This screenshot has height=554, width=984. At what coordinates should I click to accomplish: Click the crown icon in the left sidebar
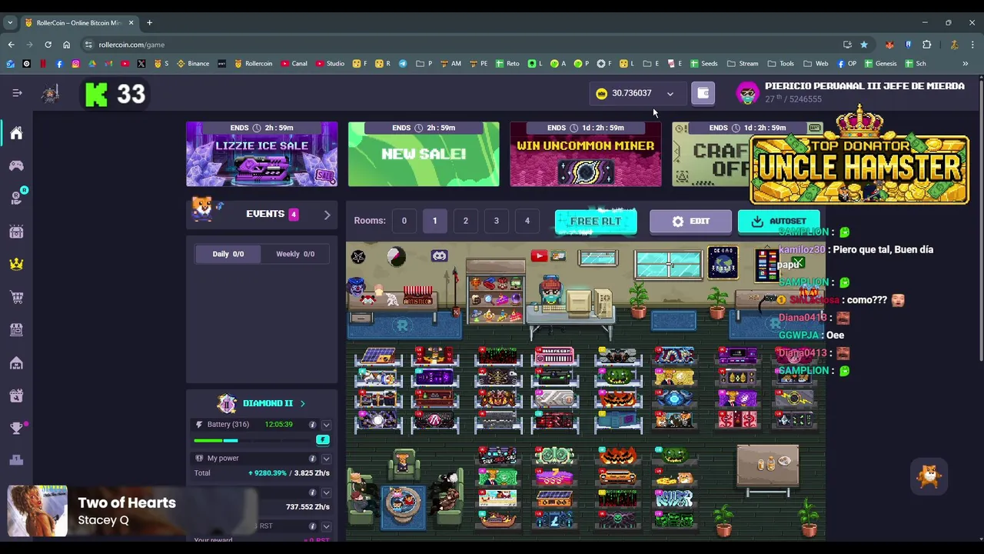16,264
